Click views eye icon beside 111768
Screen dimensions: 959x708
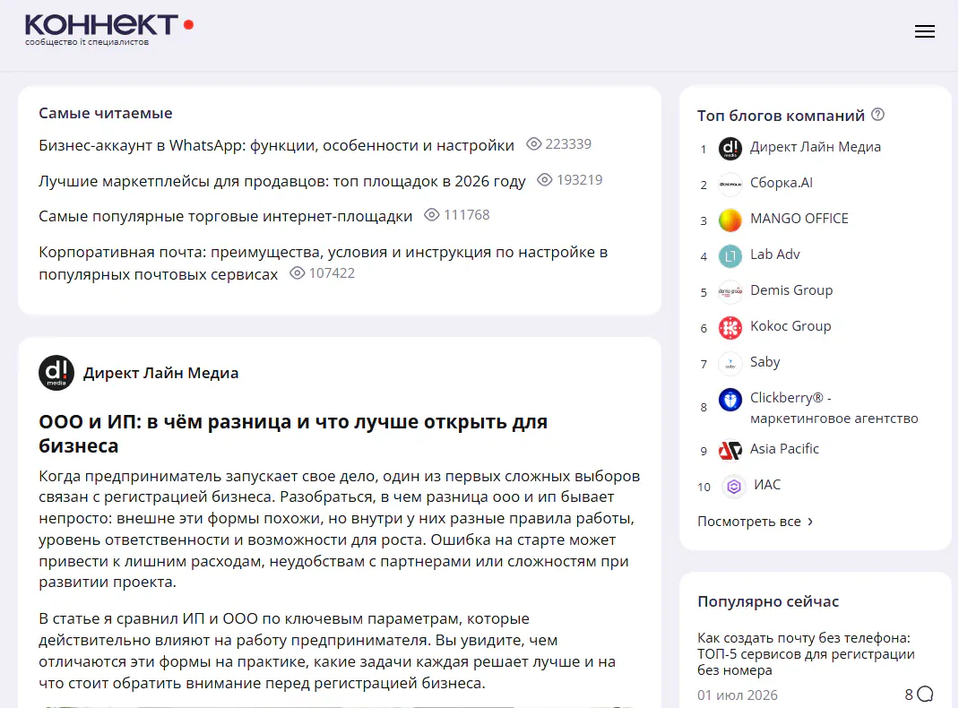pos(432,214)
